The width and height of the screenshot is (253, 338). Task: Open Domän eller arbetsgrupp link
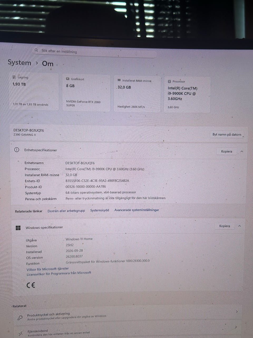66,211
